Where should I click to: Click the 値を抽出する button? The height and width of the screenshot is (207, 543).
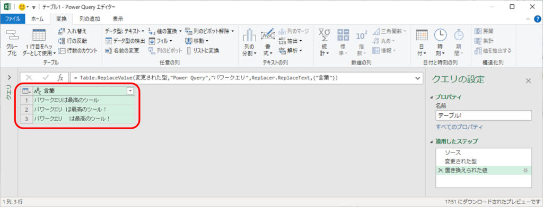(493, 50)
